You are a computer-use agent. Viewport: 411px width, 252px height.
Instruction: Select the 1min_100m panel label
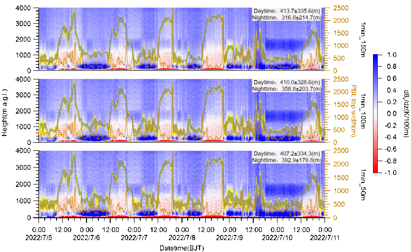click(363, 111)
